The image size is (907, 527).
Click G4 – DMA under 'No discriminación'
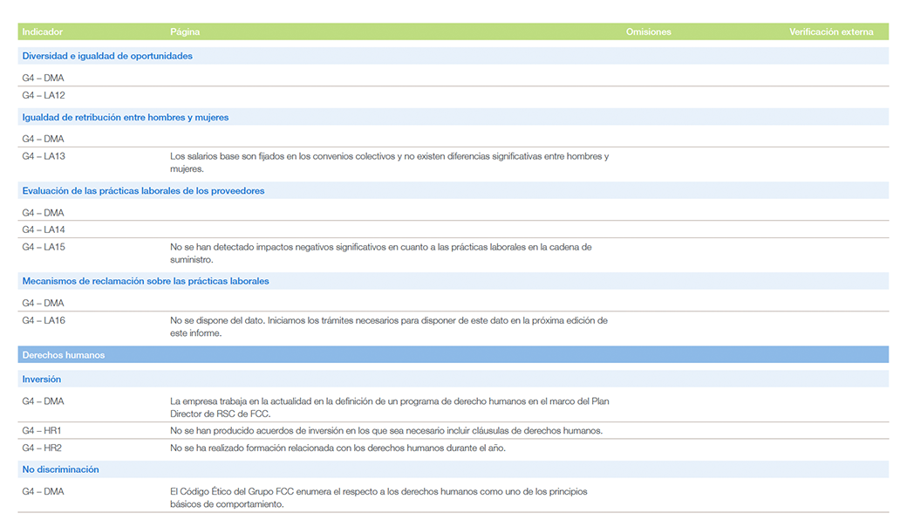(x=43, y=492)
